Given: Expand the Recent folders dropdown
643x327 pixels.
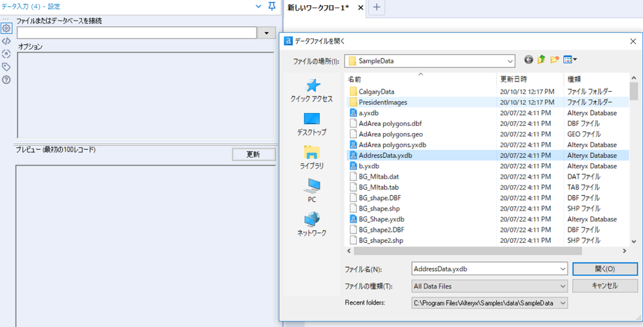Looking at the screenshot, I should pyautogui.click(x=563, y=303).
